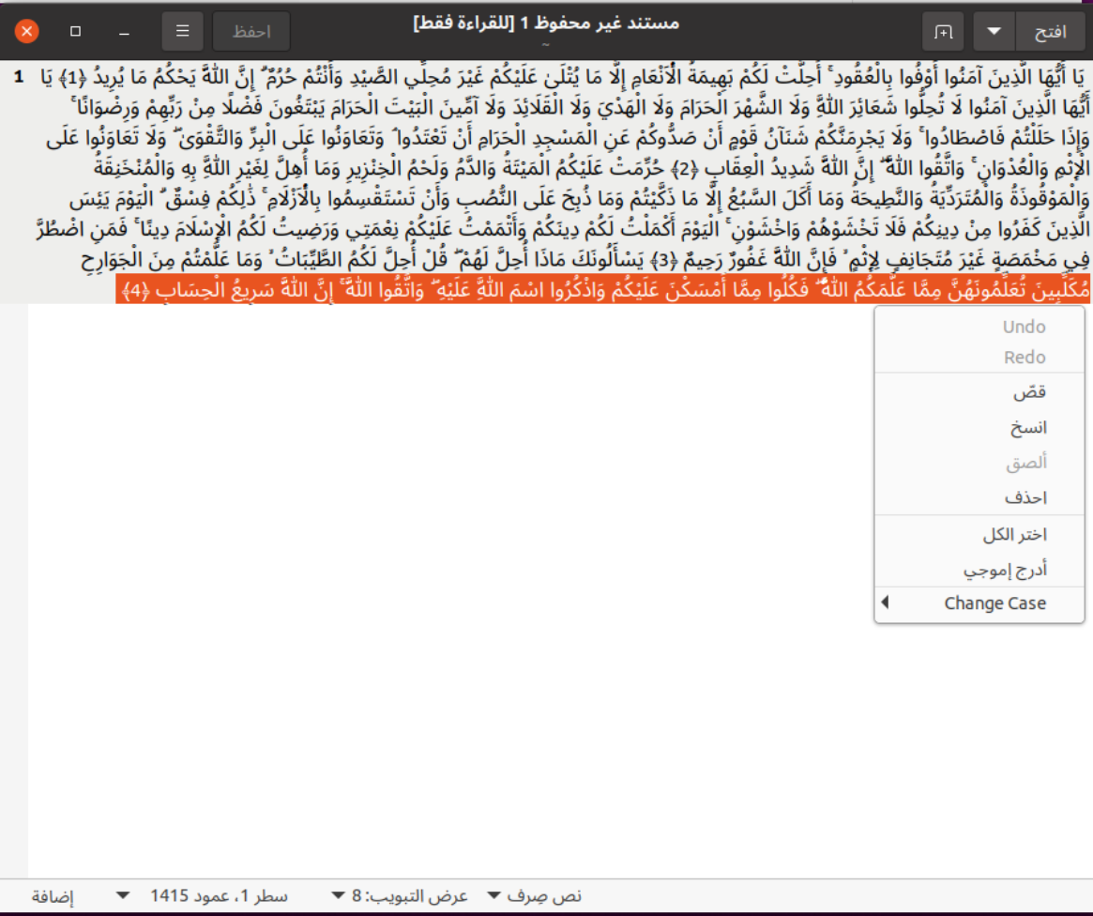Click احذف to delete the selected text
The width and height of the screenshot is (1093, 916).
pos(979,497)
